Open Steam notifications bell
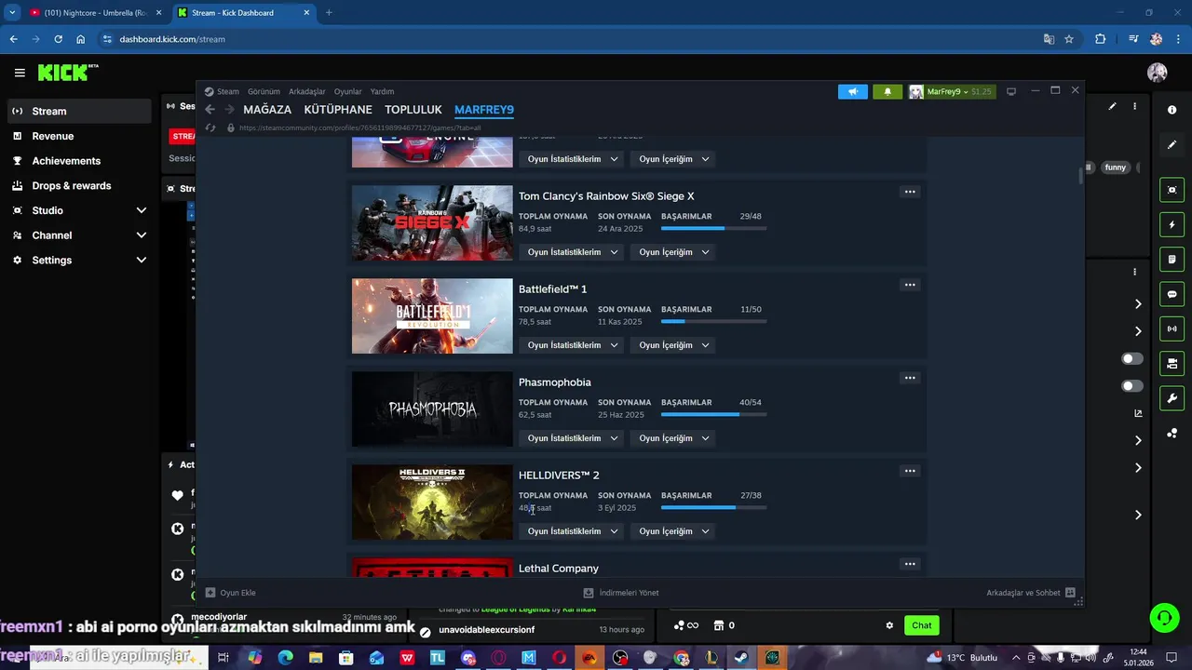 (x=887, y=91)
